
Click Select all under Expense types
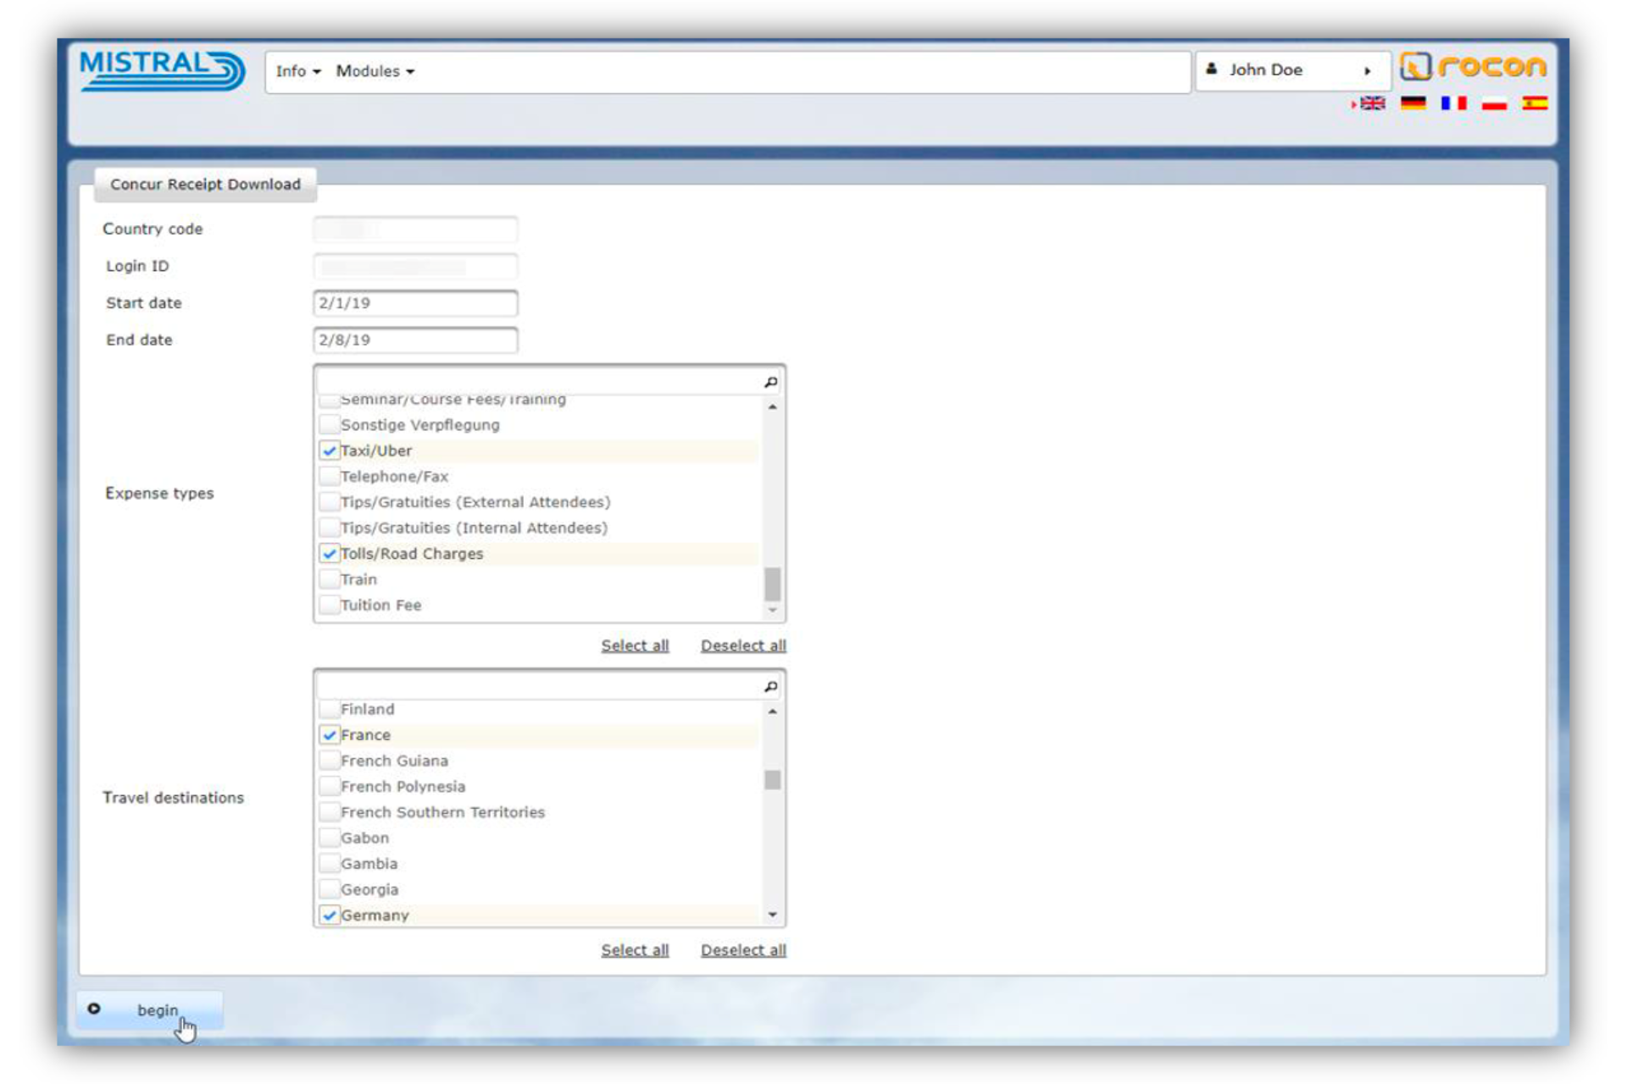click(635, 645)
